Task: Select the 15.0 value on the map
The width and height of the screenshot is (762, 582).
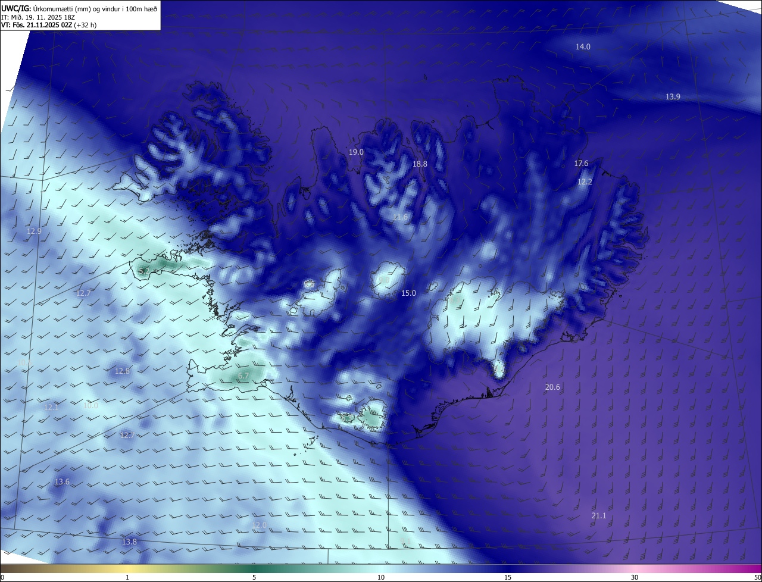Action: 408,293
